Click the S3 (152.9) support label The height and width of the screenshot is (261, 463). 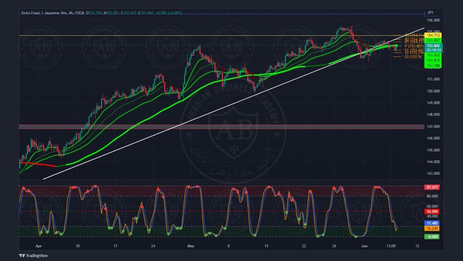(413, 57)
